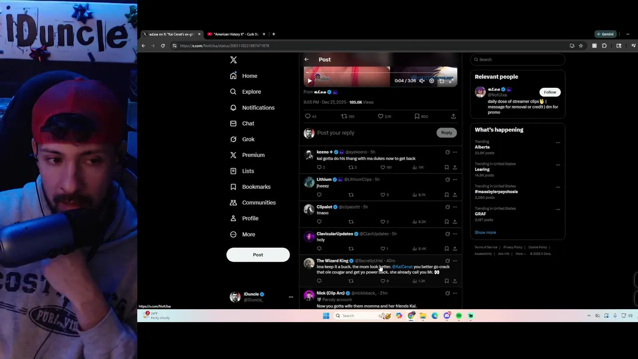Open Spotify from the taskbar
638x359 pixels.
(459, 316)
